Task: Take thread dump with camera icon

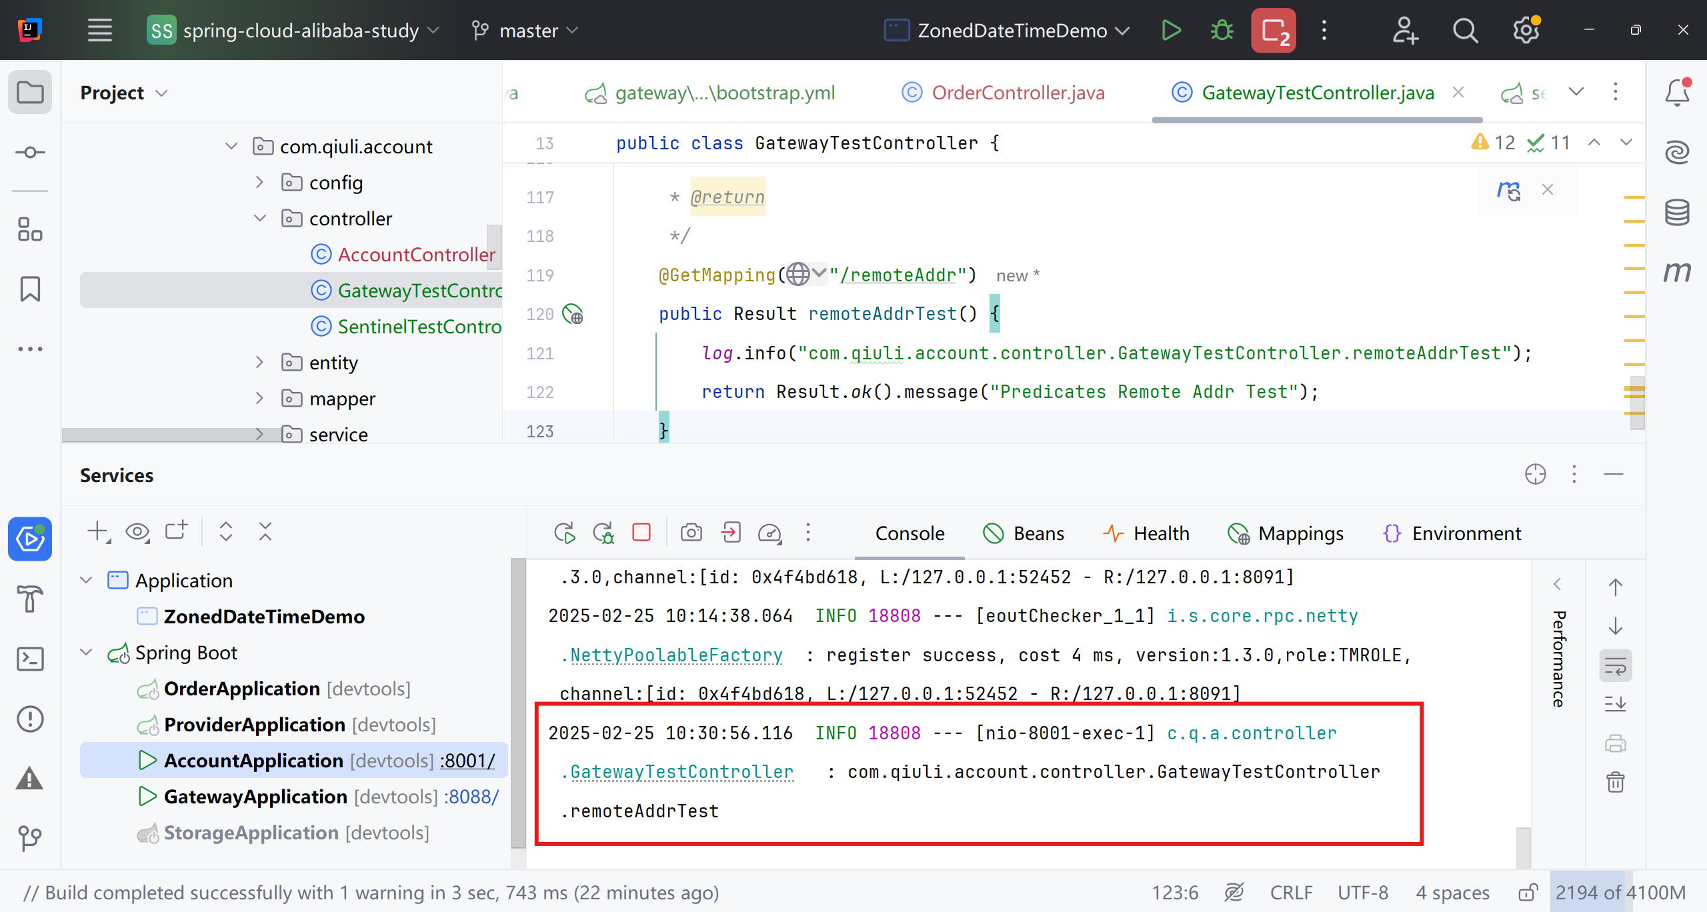Action: [691, 533]
